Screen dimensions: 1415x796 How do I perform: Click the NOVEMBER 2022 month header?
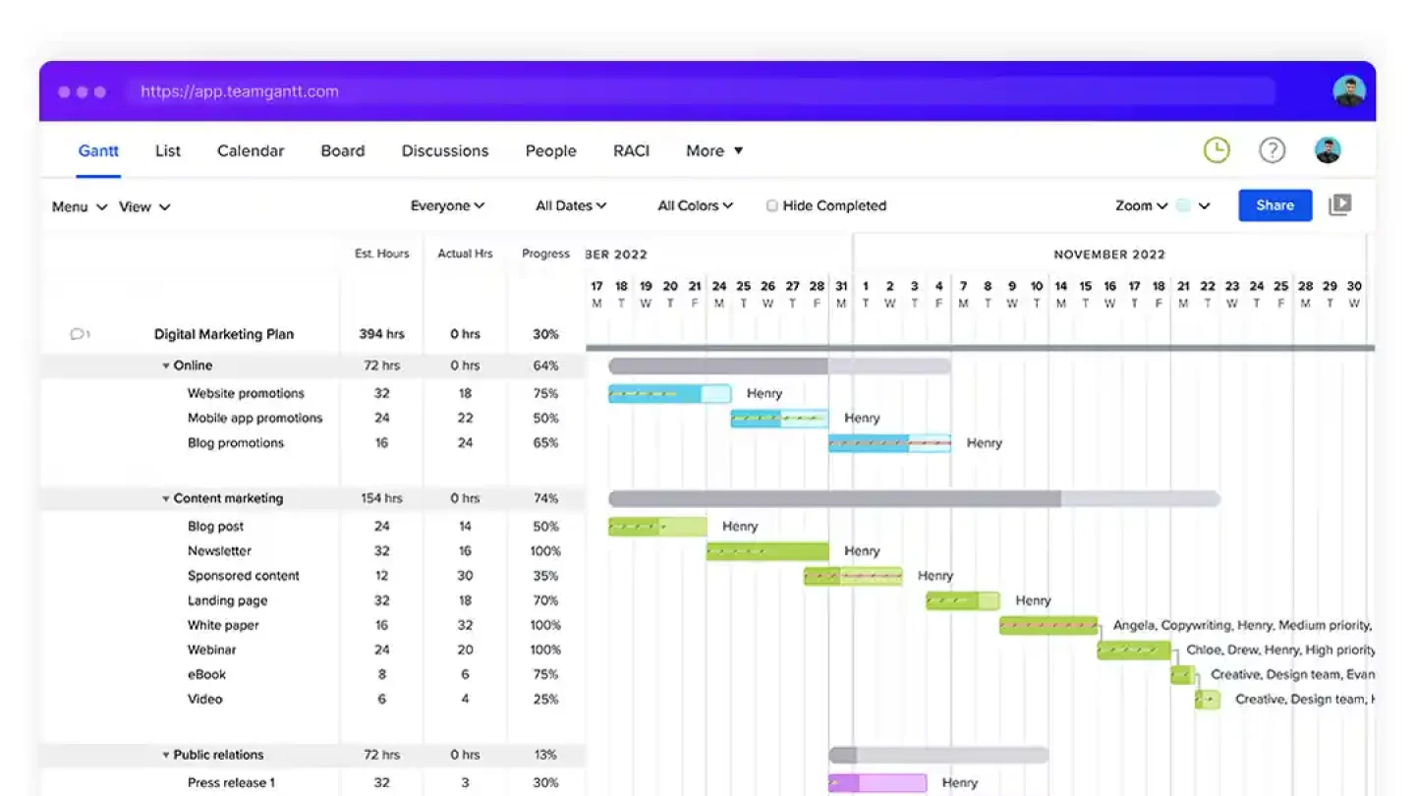pyautogui.click(x=1109, y=255)
